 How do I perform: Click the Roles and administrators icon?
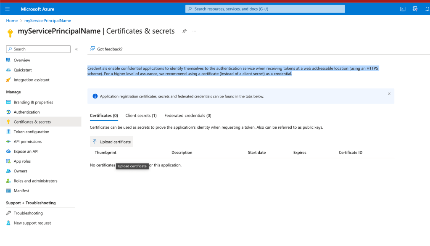coord(8,181)
